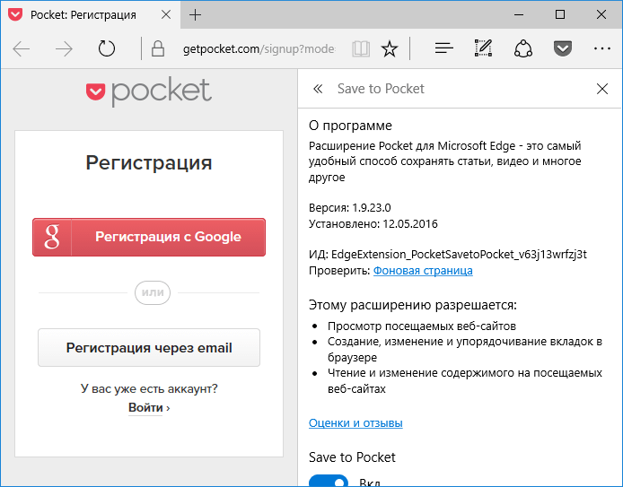Screen dimensions: 623x487
Task: Click the address bar with getpocket.com URL
Action: 259,48
